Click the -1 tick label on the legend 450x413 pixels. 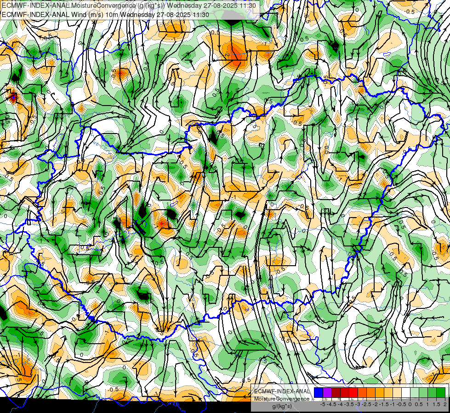(x=393, y=404)
